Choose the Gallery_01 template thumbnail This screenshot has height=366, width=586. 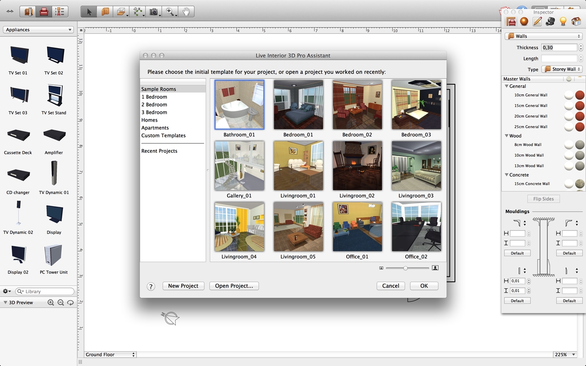click(x=239, y=166)
